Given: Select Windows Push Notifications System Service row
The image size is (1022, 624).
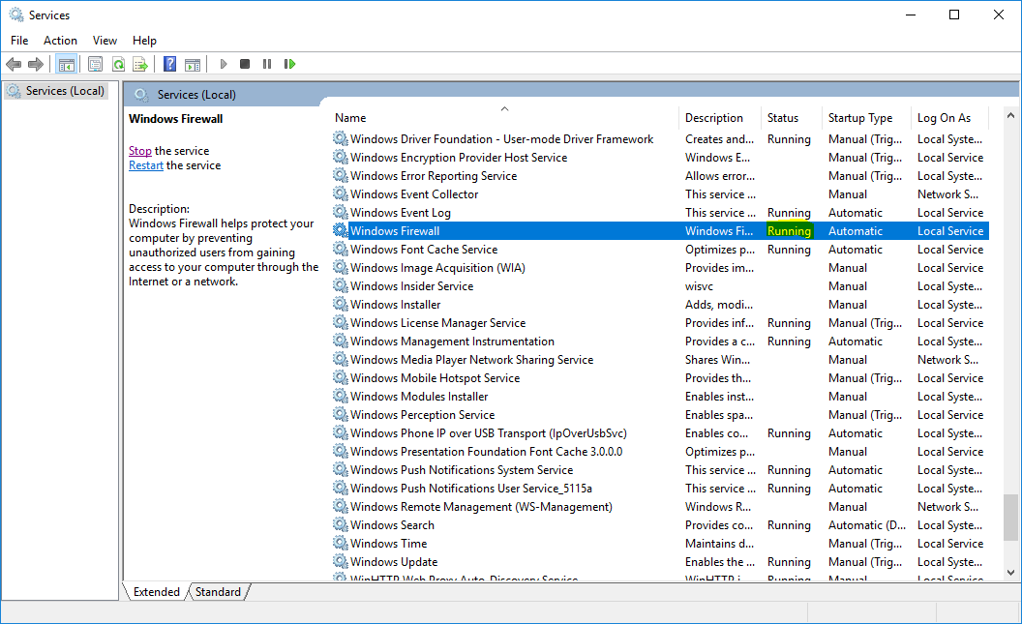Looking at the screenshot, I should [660, 469].
